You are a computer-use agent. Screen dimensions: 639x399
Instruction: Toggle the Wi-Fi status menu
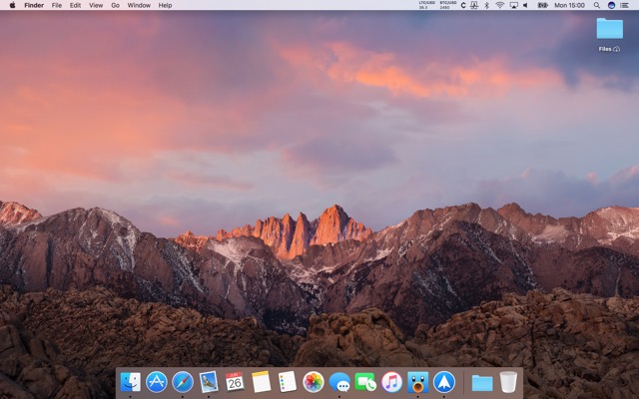[x=499, y=5]
